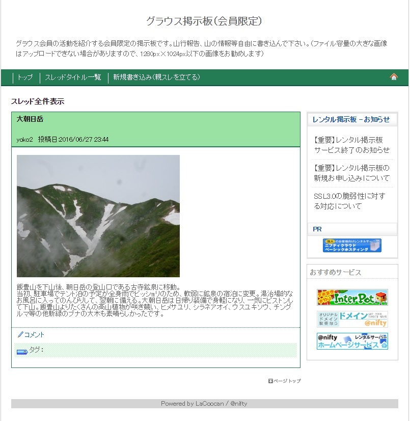Click the blue tag icon beside タグ
The height and width of the screenshot is (421, 410).
(22, 352)
